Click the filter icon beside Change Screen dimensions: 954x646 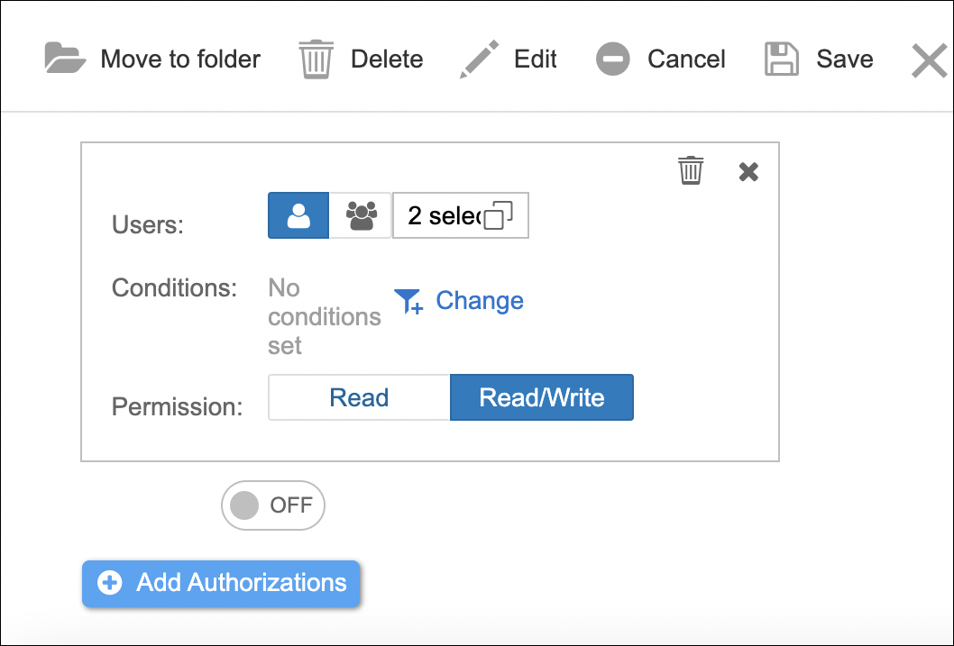[408, 301]
